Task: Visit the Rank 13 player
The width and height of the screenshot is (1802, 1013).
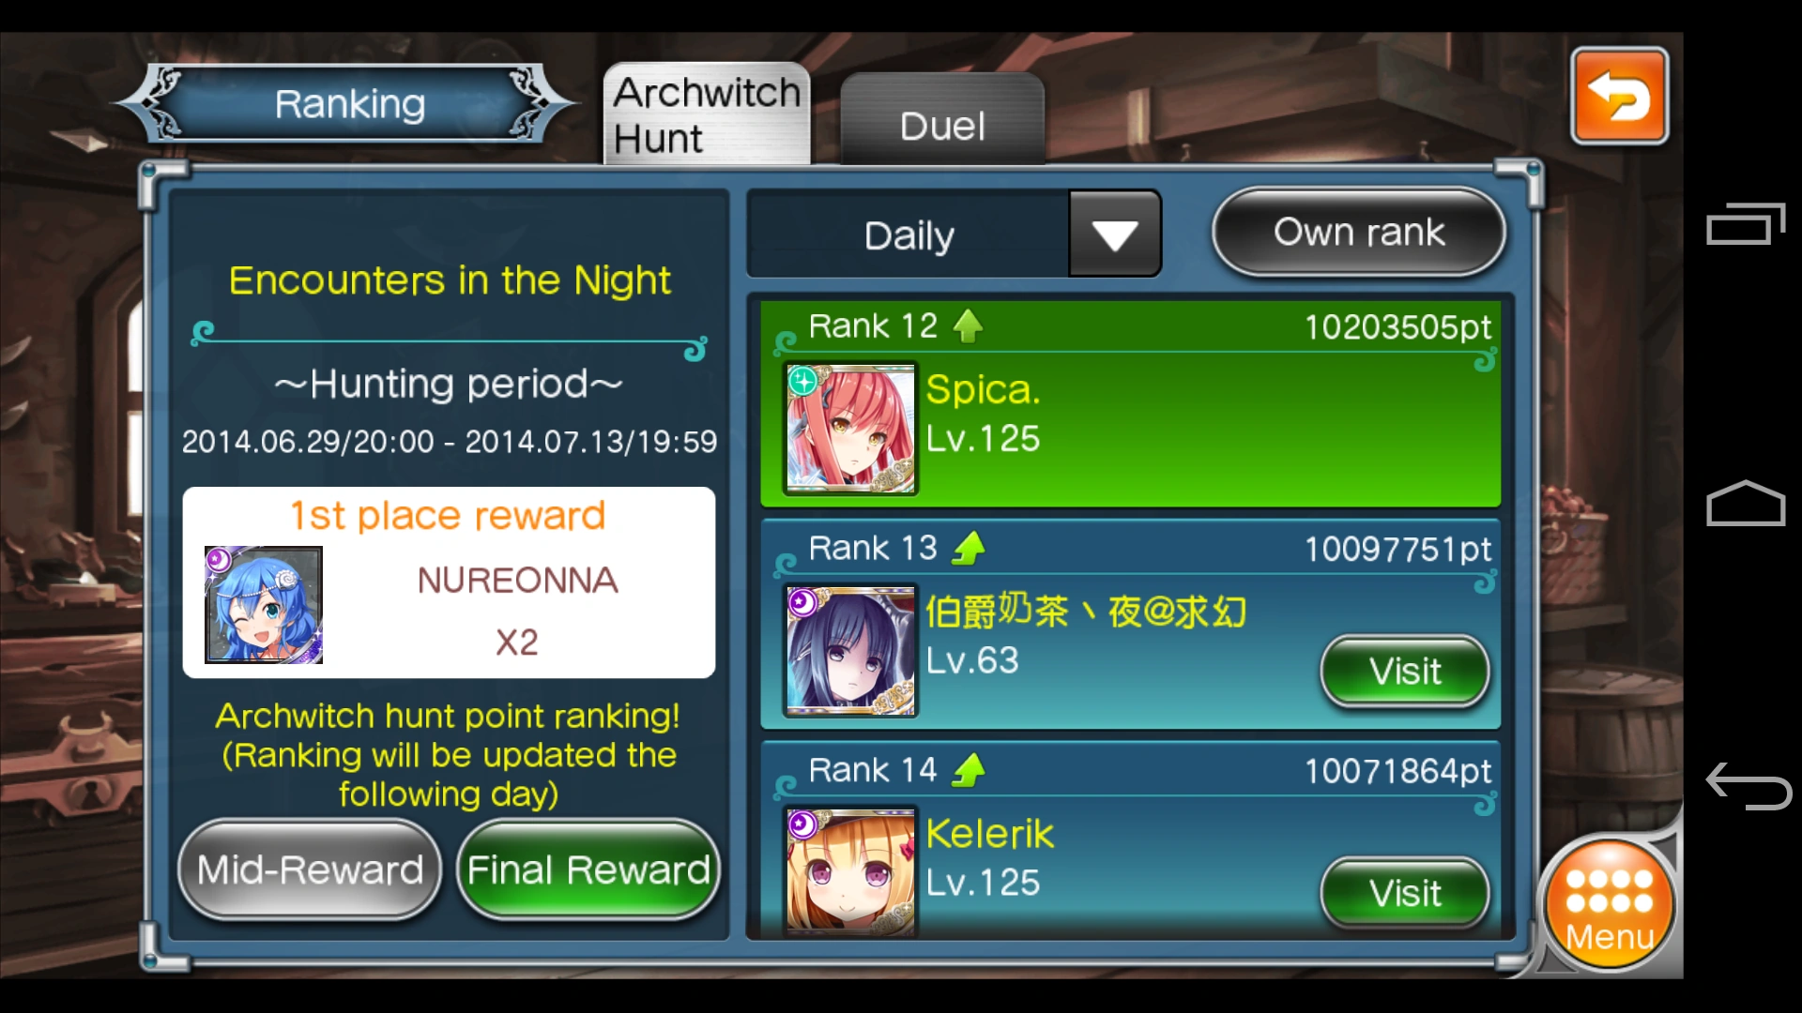Action: click(1405, 672)
